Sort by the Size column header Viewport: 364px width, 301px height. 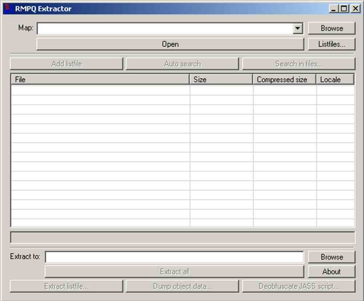click(x=221, y=79)
